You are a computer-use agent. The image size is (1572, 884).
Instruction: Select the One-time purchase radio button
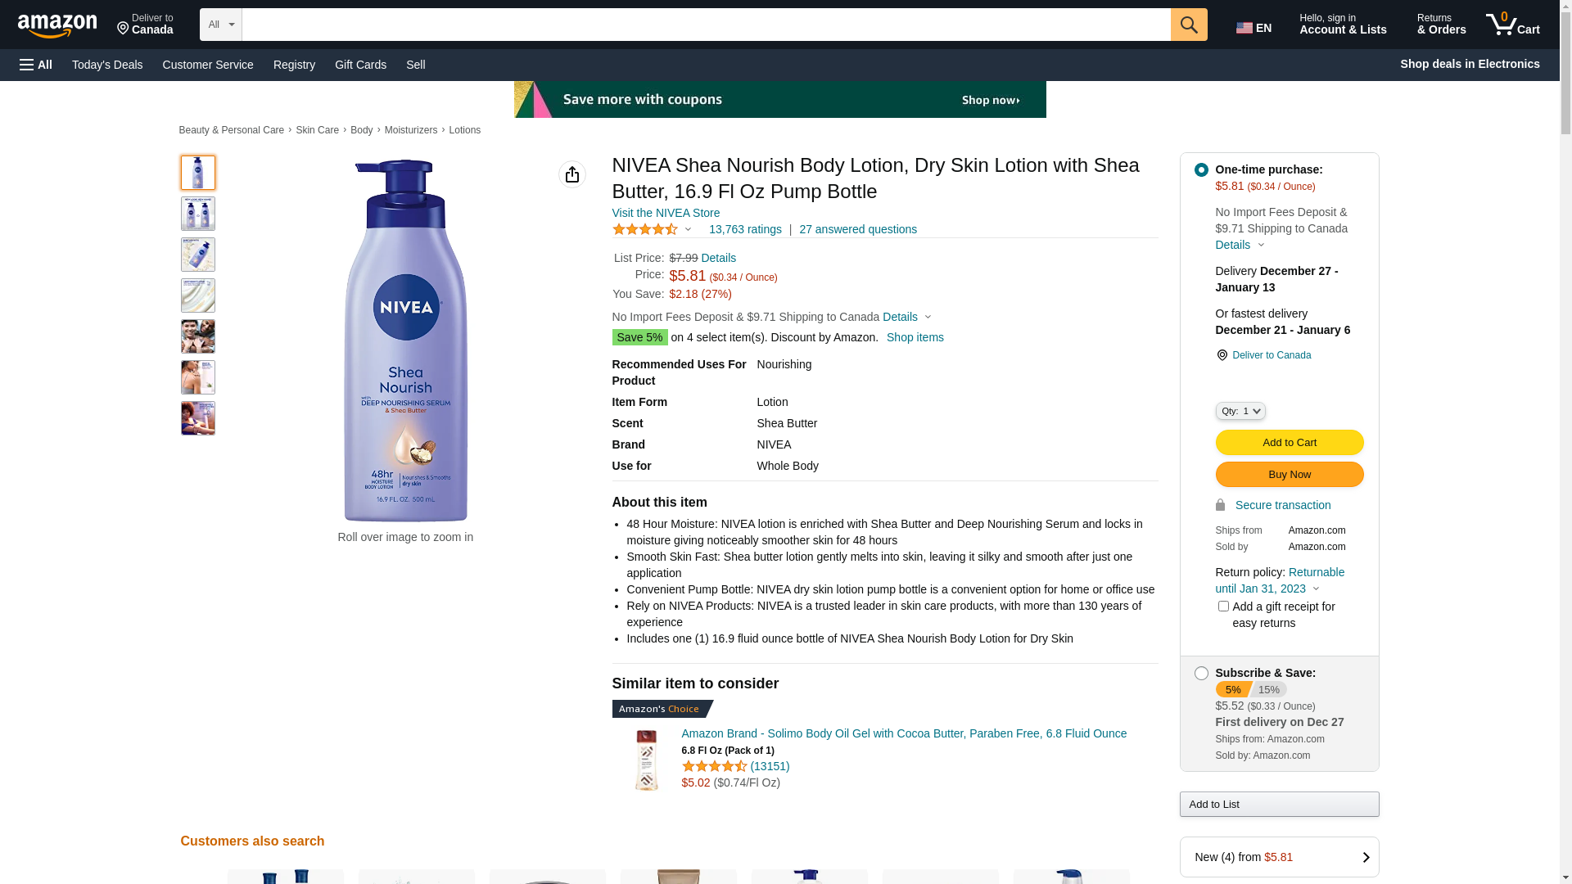click(x=1201, y=170)
